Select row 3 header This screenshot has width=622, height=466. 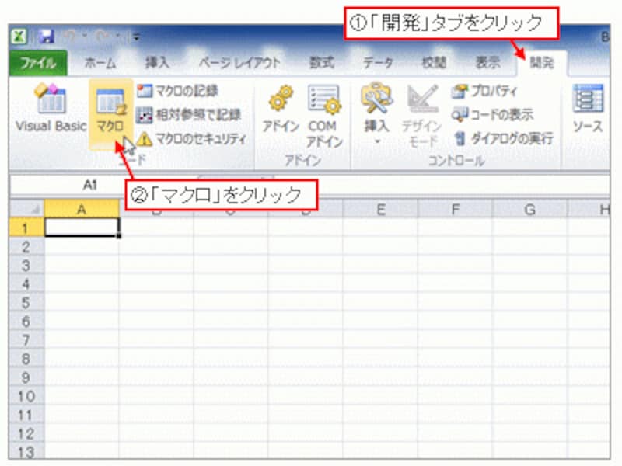click(x=26, y=266)
